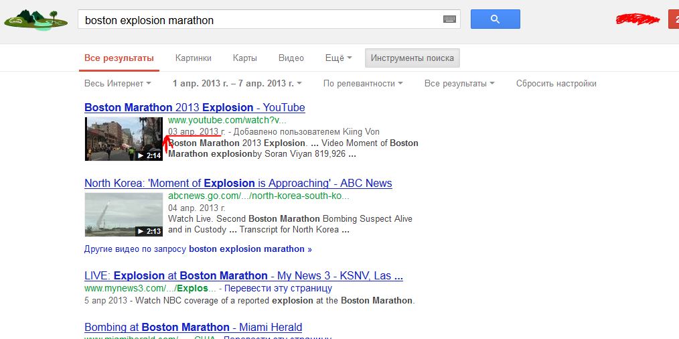The height and width of the screenshot is (339, 679).
Task: Open Bombing at Boston Marathon Miami Herald result
Action: coord(193,327)
